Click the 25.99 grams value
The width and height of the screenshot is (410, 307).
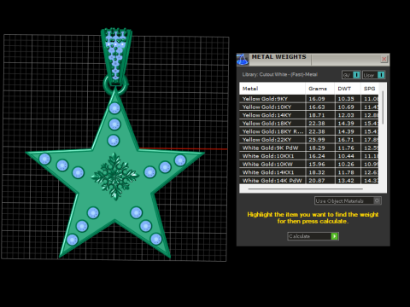[x=317, y=140]
